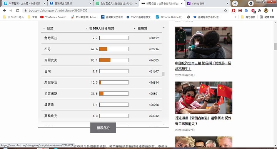Screen dimensions: 277x149
Task: Select the 盧旺達 row name
Action: tap(49, 104)
